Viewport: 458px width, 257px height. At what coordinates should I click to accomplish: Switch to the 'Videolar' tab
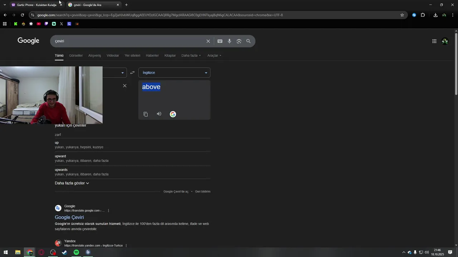[113, 55]
